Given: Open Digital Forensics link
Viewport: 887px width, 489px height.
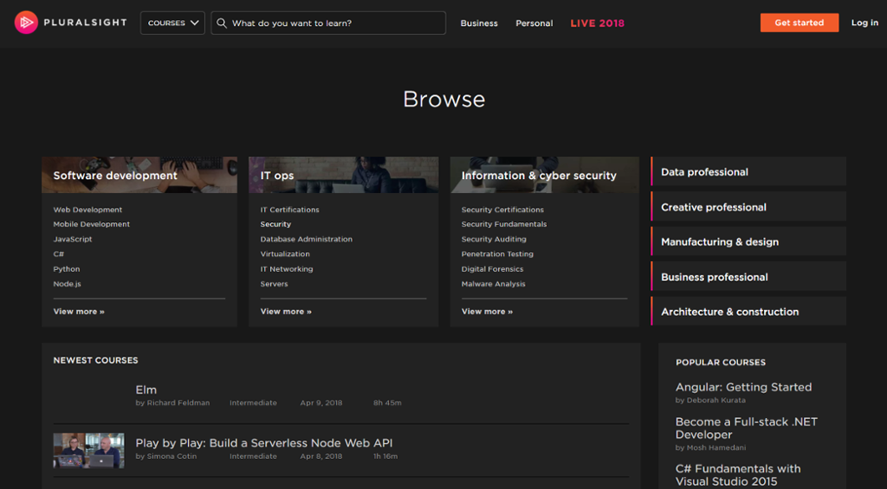Looking at the screenshot, I should (492, 269).
